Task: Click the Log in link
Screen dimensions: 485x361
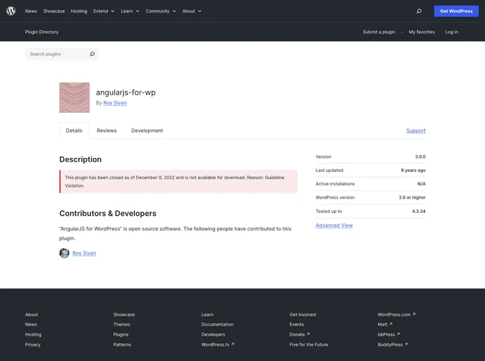Action: coord(452,32)
